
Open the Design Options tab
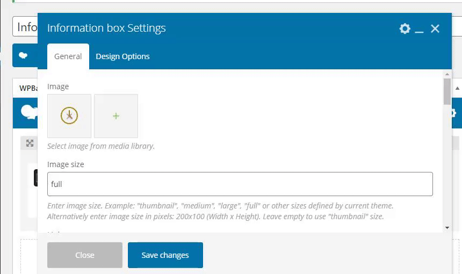pos(122,56)
